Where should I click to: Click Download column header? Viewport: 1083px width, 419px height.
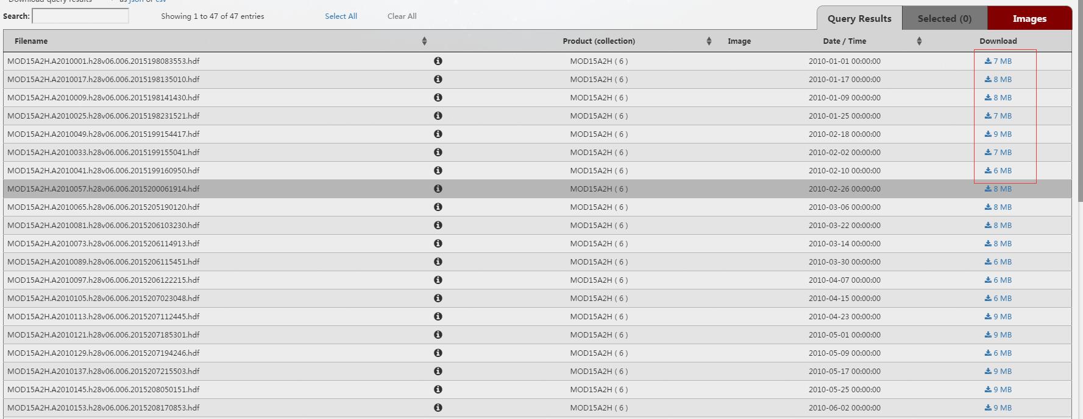(998, 41)
